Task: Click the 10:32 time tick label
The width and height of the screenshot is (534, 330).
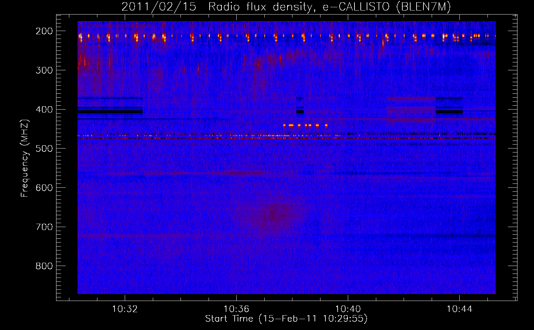Action: (x=125, y=309)
